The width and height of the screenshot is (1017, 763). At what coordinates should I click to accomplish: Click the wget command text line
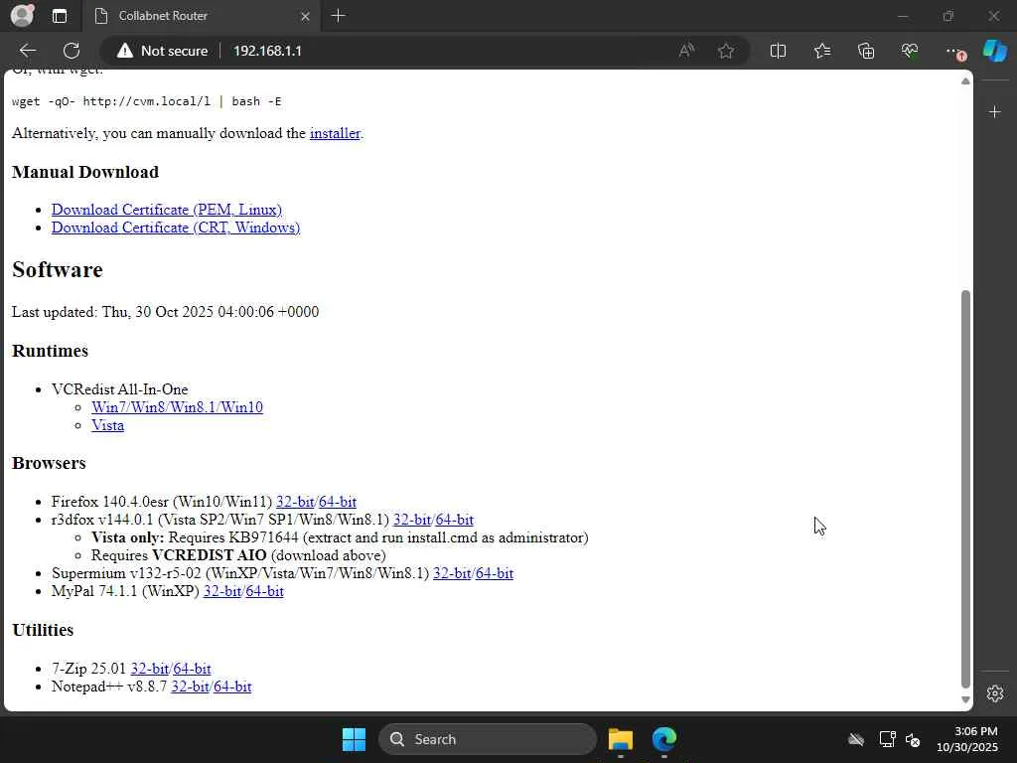click(x=147, y=101)
